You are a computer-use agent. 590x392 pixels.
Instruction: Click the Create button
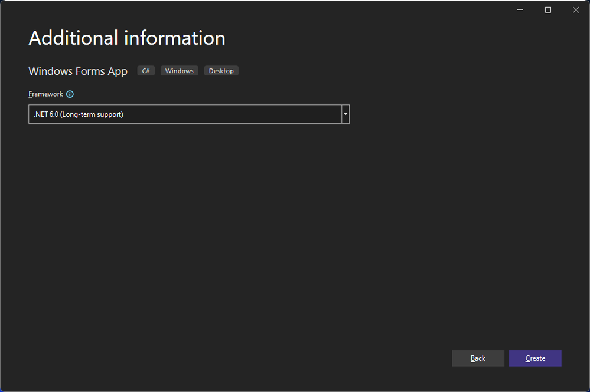[535, 358]
